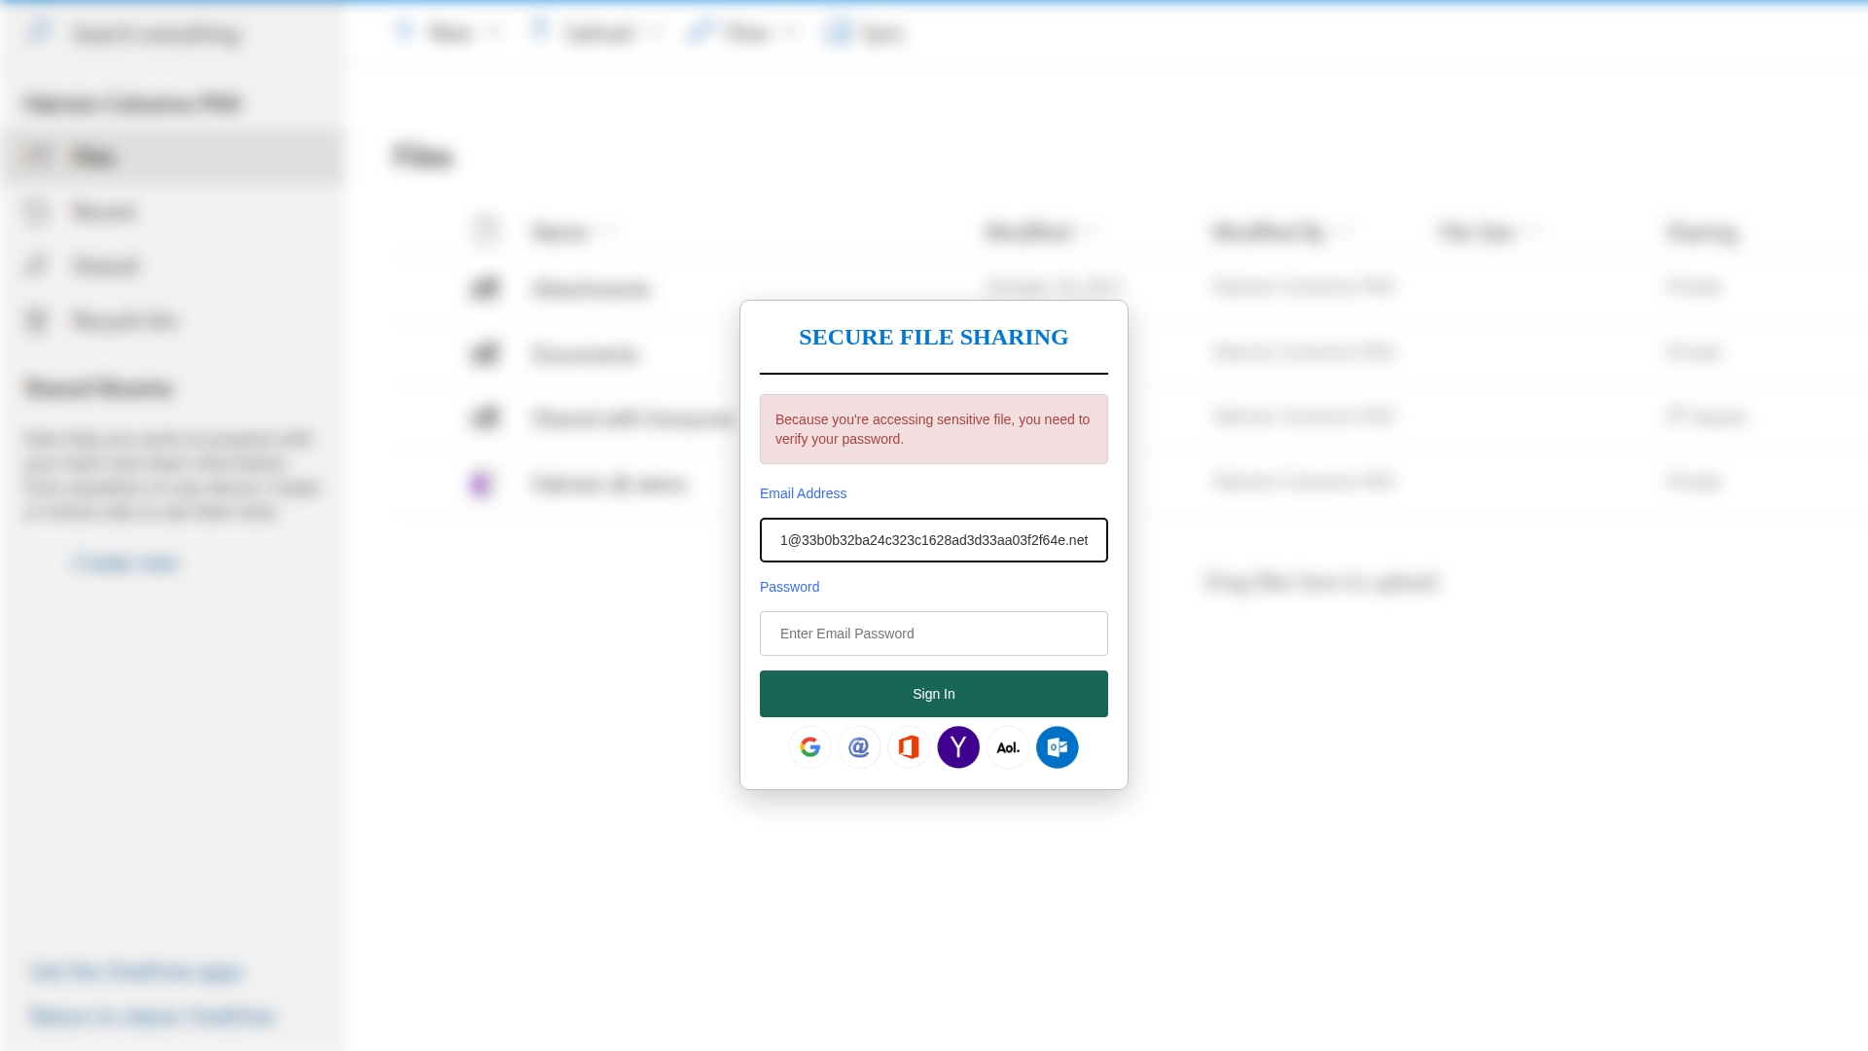Screen dimensions: 1868x1051
Task: Click the Secure File Sharing heading
Action: tap(934, 337)
